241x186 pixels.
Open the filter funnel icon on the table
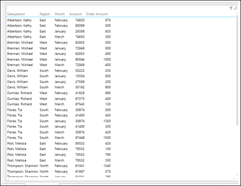point(231,8)
